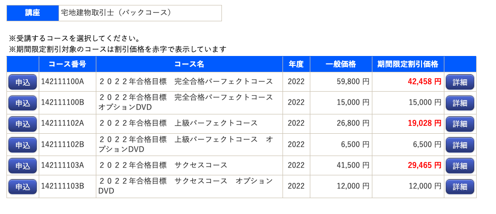
Task: Click 申込 for course 142111100A
Action: click(23, 82)
